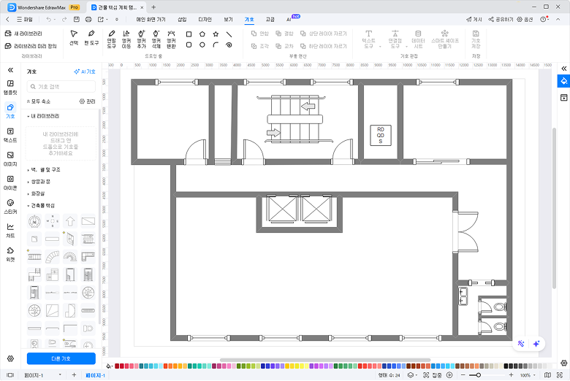Viewport: 570px width, 381px height.
Task: Select the pen tool (펜 도구)
Action: (91, 38)
